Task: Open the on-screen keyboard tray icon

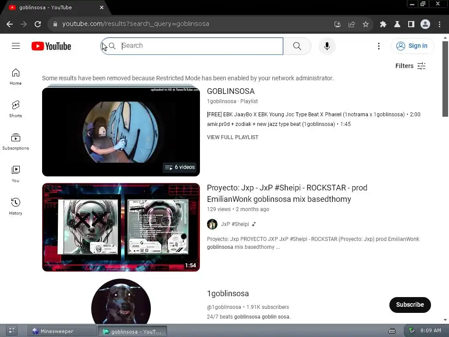Action: 392,331
